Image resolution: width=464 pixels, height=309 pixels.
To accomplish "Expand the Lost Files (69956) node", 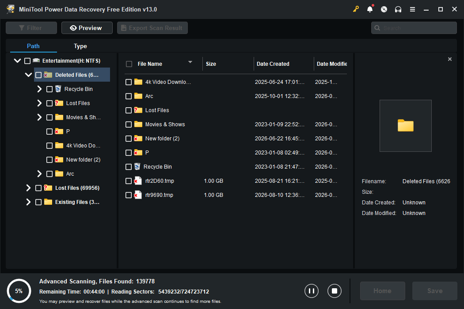I will (x=28, y=188).
